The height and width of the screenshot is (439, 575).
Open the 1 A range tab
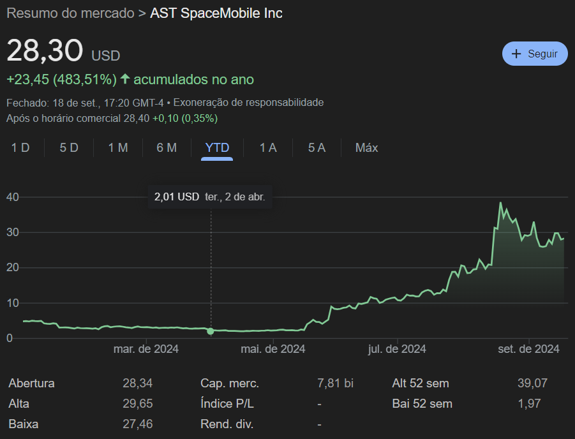point(268,148)
